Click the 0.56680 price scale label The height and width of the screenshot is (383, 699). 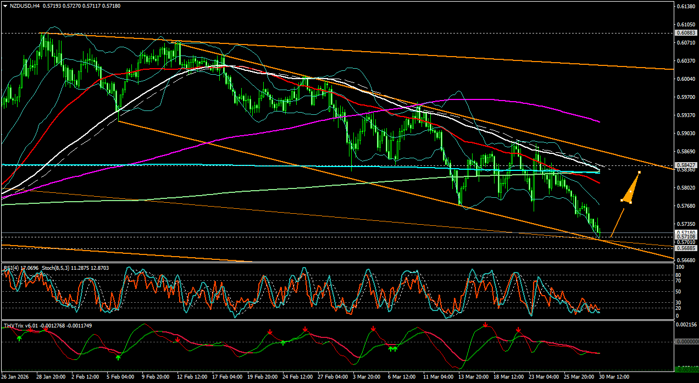click(x=686, y=260)
